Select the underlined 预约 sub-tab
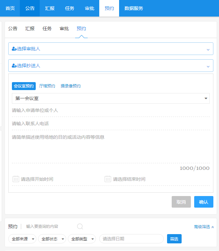 click(81, 28)
